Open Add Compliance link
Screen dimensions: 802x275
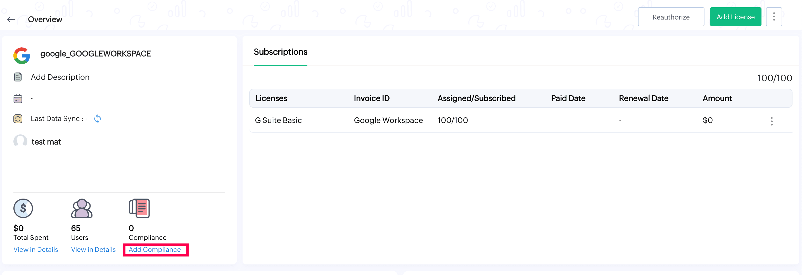(155, 250)
